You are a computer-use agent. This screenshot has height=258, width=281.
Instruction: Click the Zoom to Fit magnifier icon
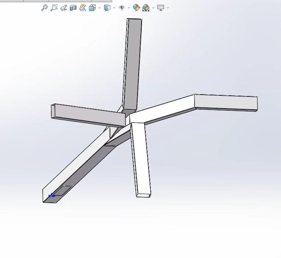[x=45, y=8]
